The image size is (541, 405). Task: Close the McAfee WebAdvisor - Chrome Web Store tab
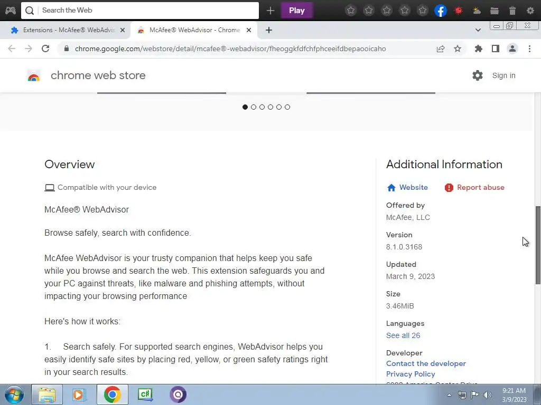[249, 30]
